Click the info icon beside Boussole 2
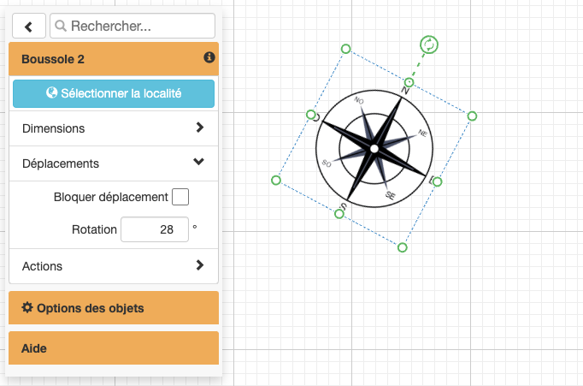 point(209,58)
